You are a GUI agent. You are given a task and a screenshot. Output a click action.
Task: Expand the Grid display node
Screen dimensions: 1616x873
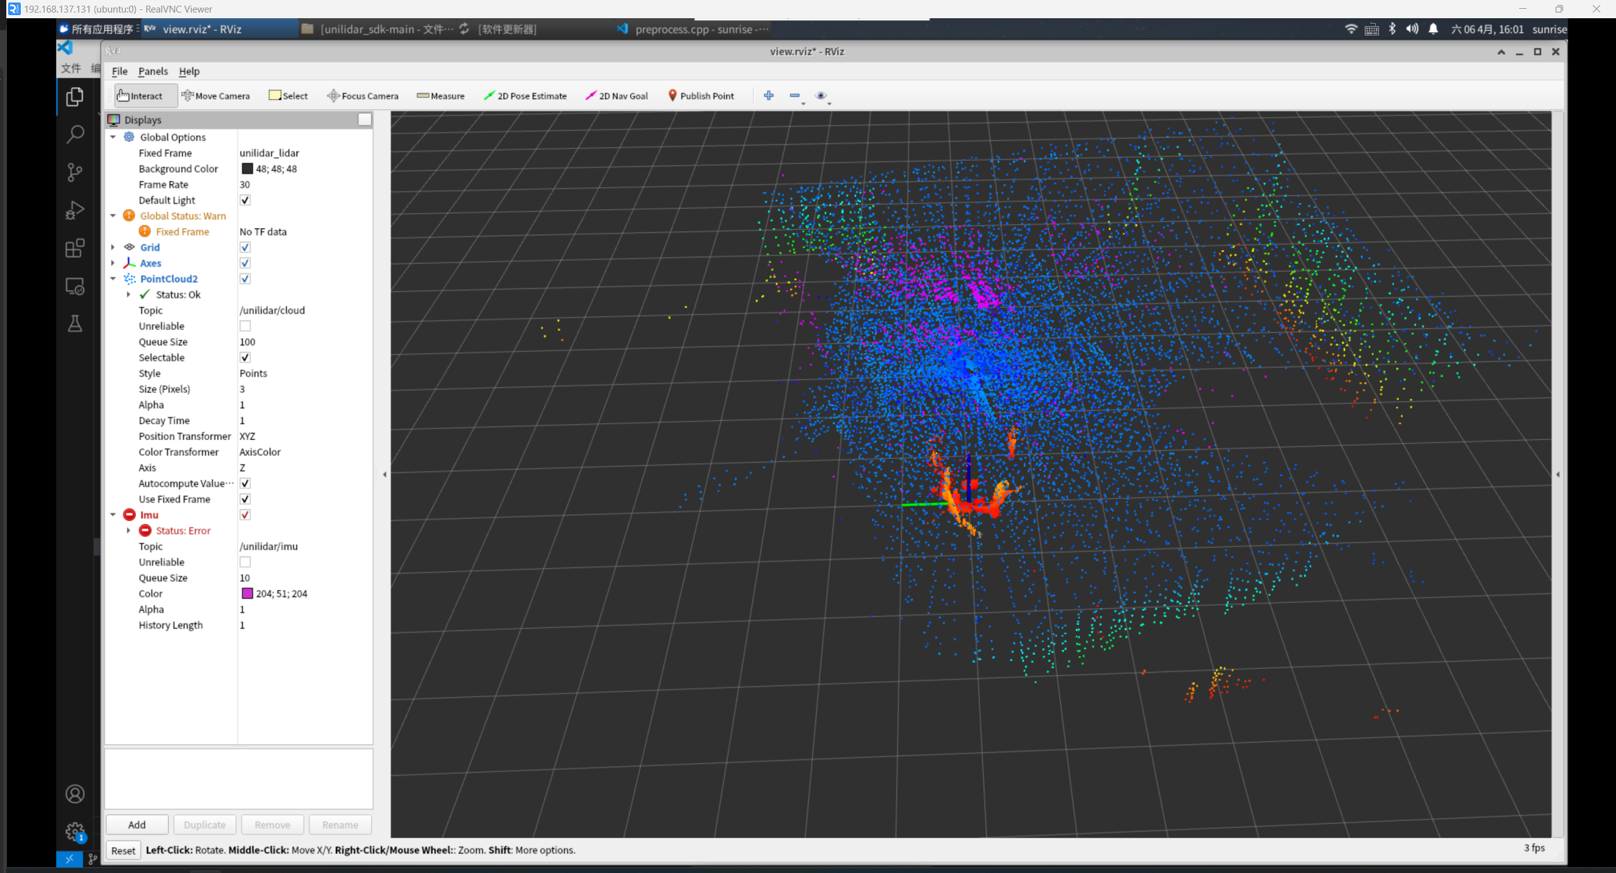point(113,247)
